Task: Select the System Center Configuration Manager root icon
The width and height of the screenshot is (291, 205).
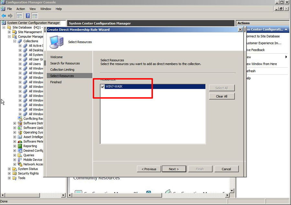Action: [4, 23]
